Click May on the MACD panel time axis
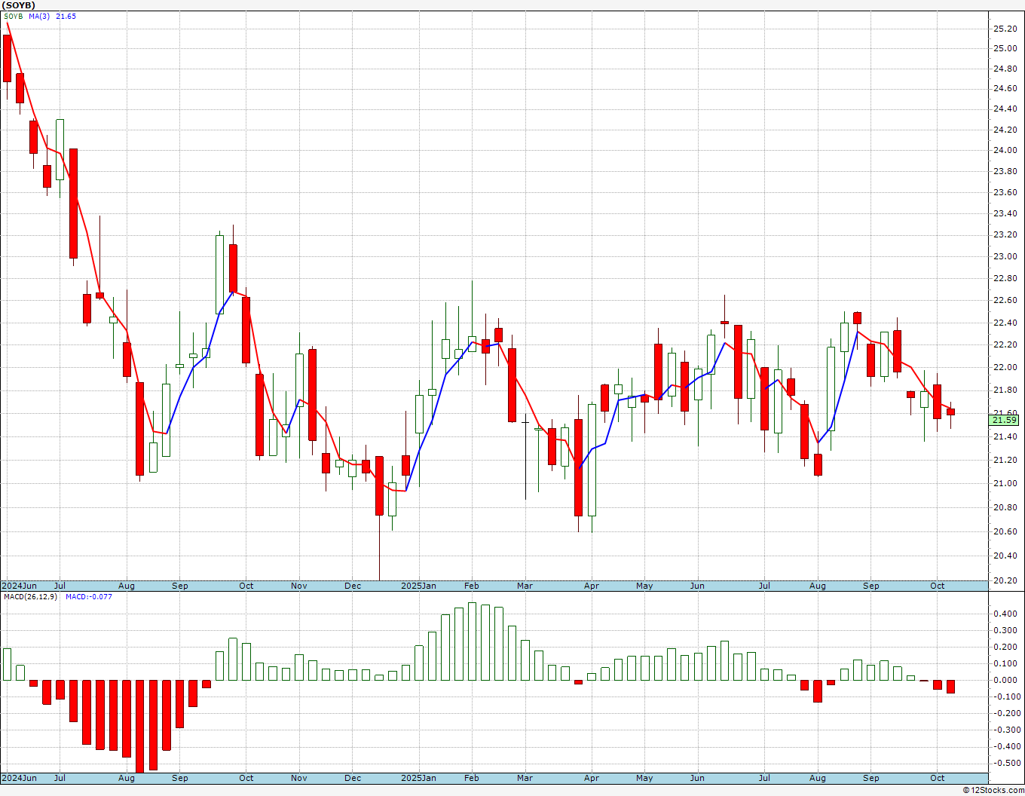Screen dimensions: 1025x796 click(x=644, y=778)
